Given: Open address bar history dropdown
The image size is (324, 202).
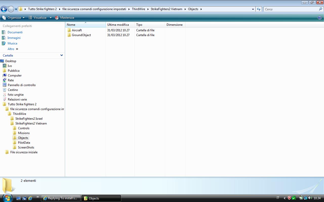Looking at the screenshot, I should coord(253,9).
